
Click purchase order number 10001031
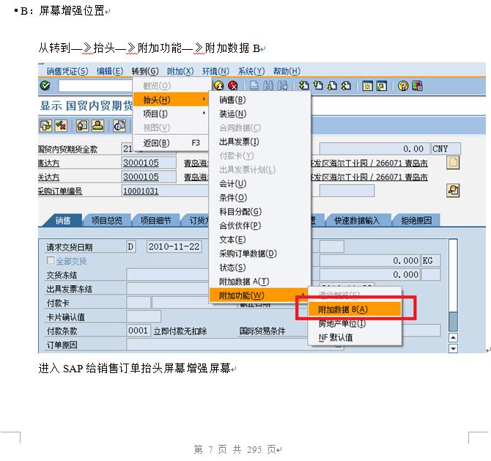(141, 191)
